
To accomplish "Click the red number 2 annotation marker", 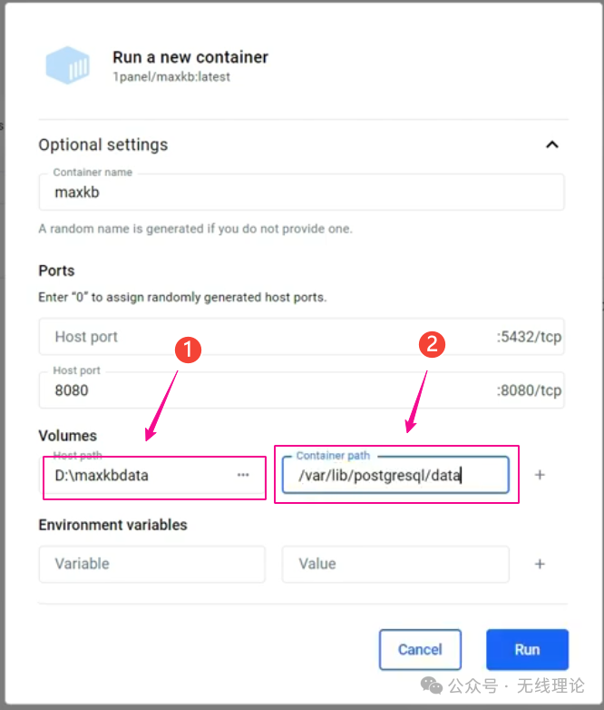I will (433, 345).
